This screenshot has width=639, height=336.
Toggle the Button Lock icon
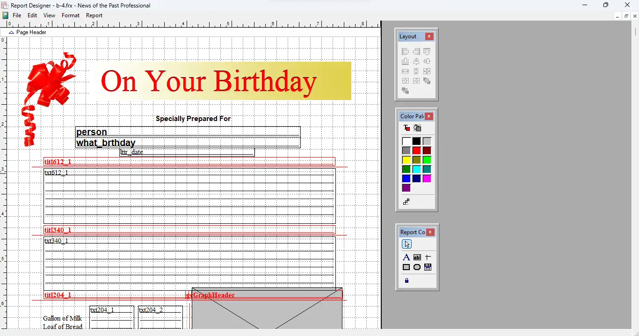click(407, 281)
